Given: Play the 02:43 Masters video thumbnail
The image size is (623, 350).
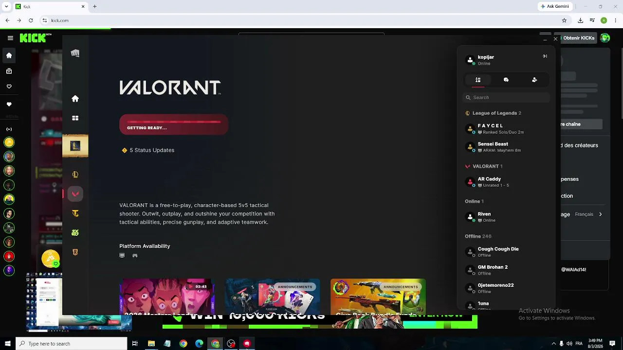Looking at the screenshot, I should tap(167, 297).
